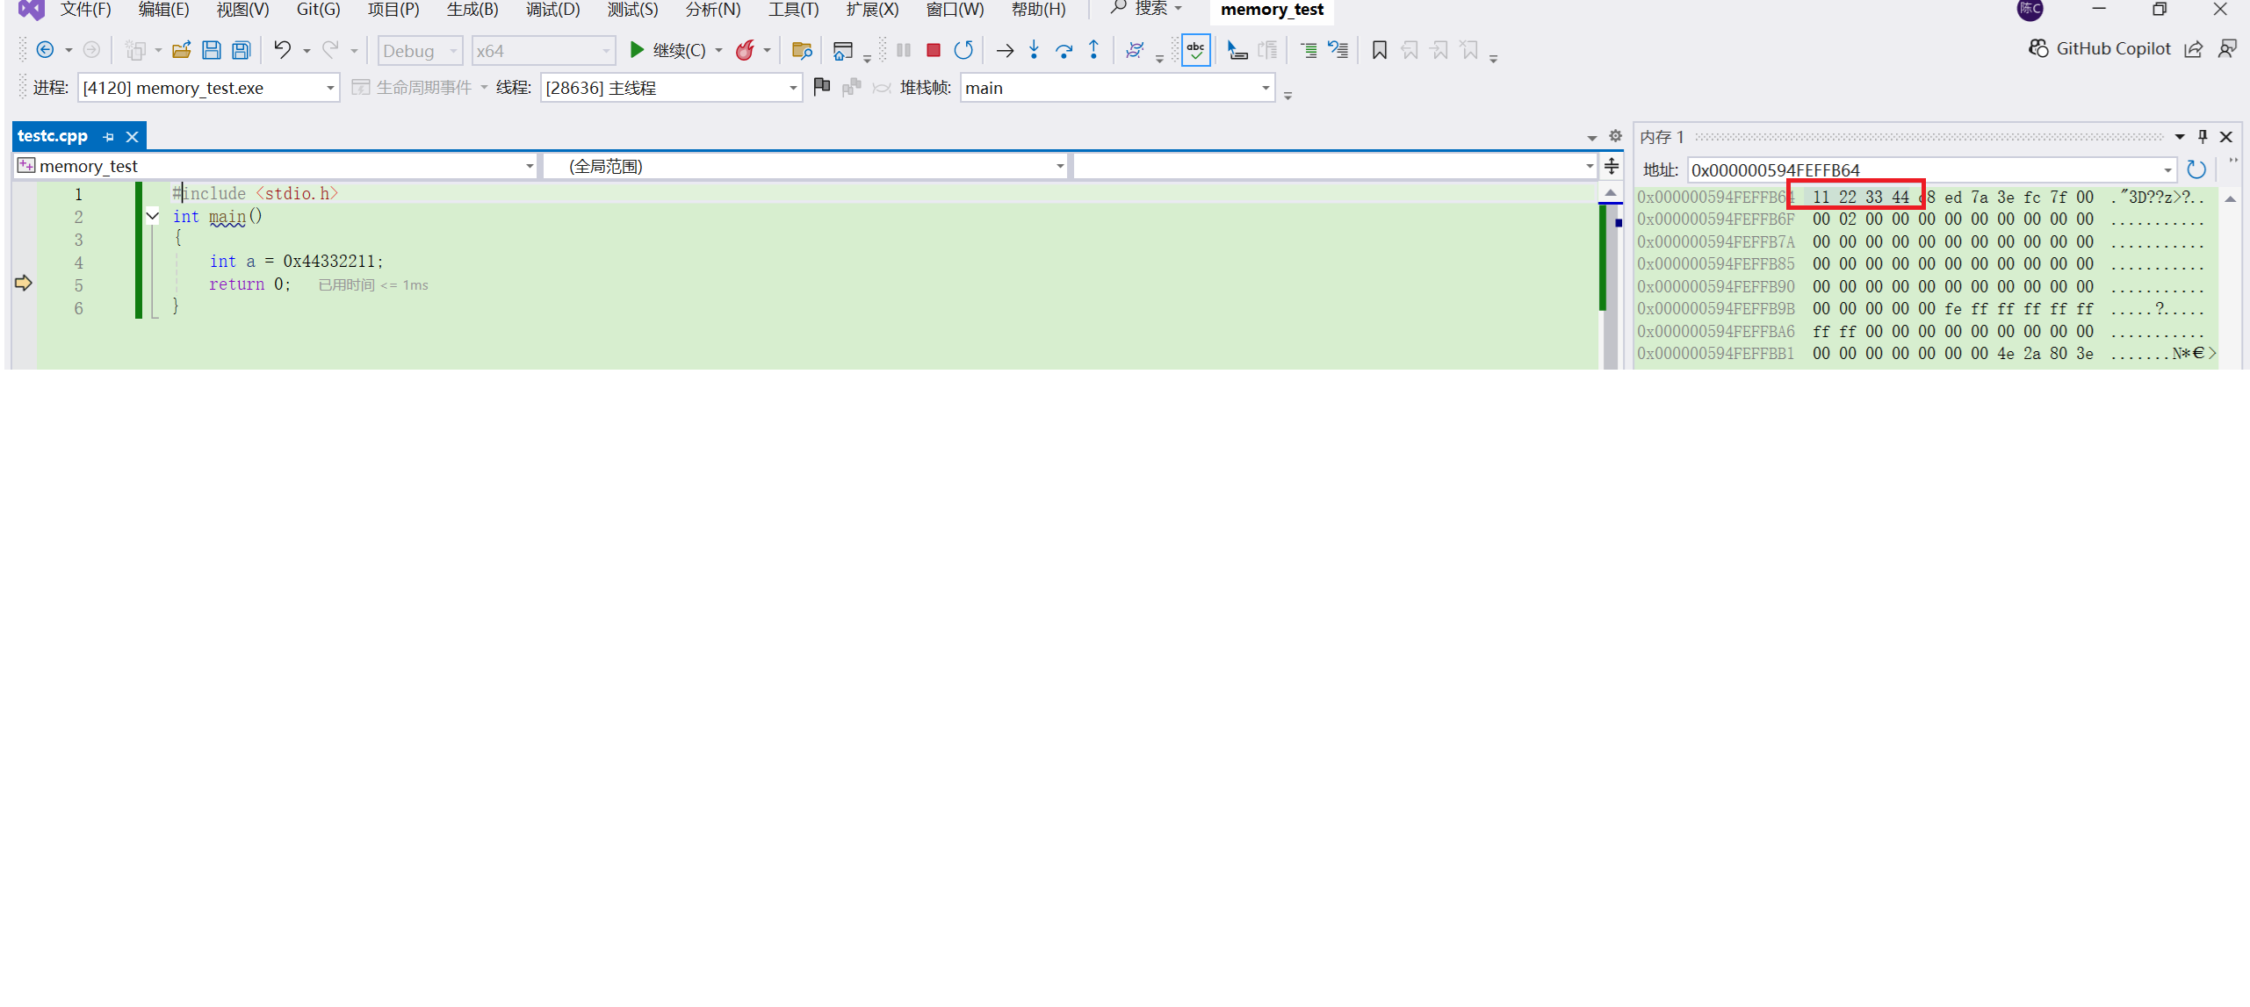This screenshot has width=2250, height=1007.
Task: Open the process dropdown memory_test.exe
Action: click(330, 88)
